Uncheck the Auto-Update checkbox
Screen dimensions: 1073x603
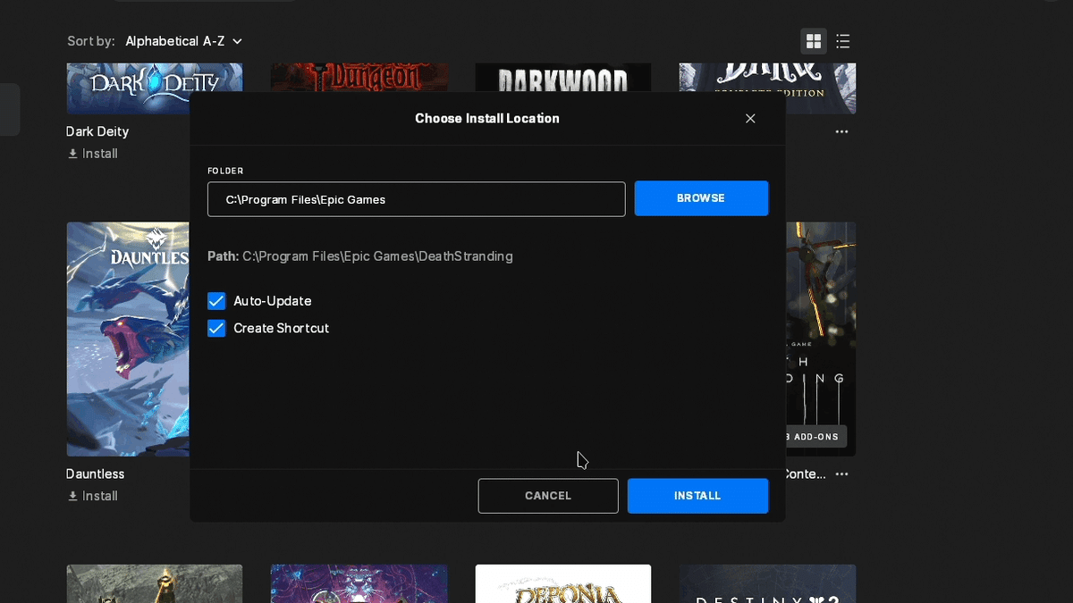tap(216, 301)
